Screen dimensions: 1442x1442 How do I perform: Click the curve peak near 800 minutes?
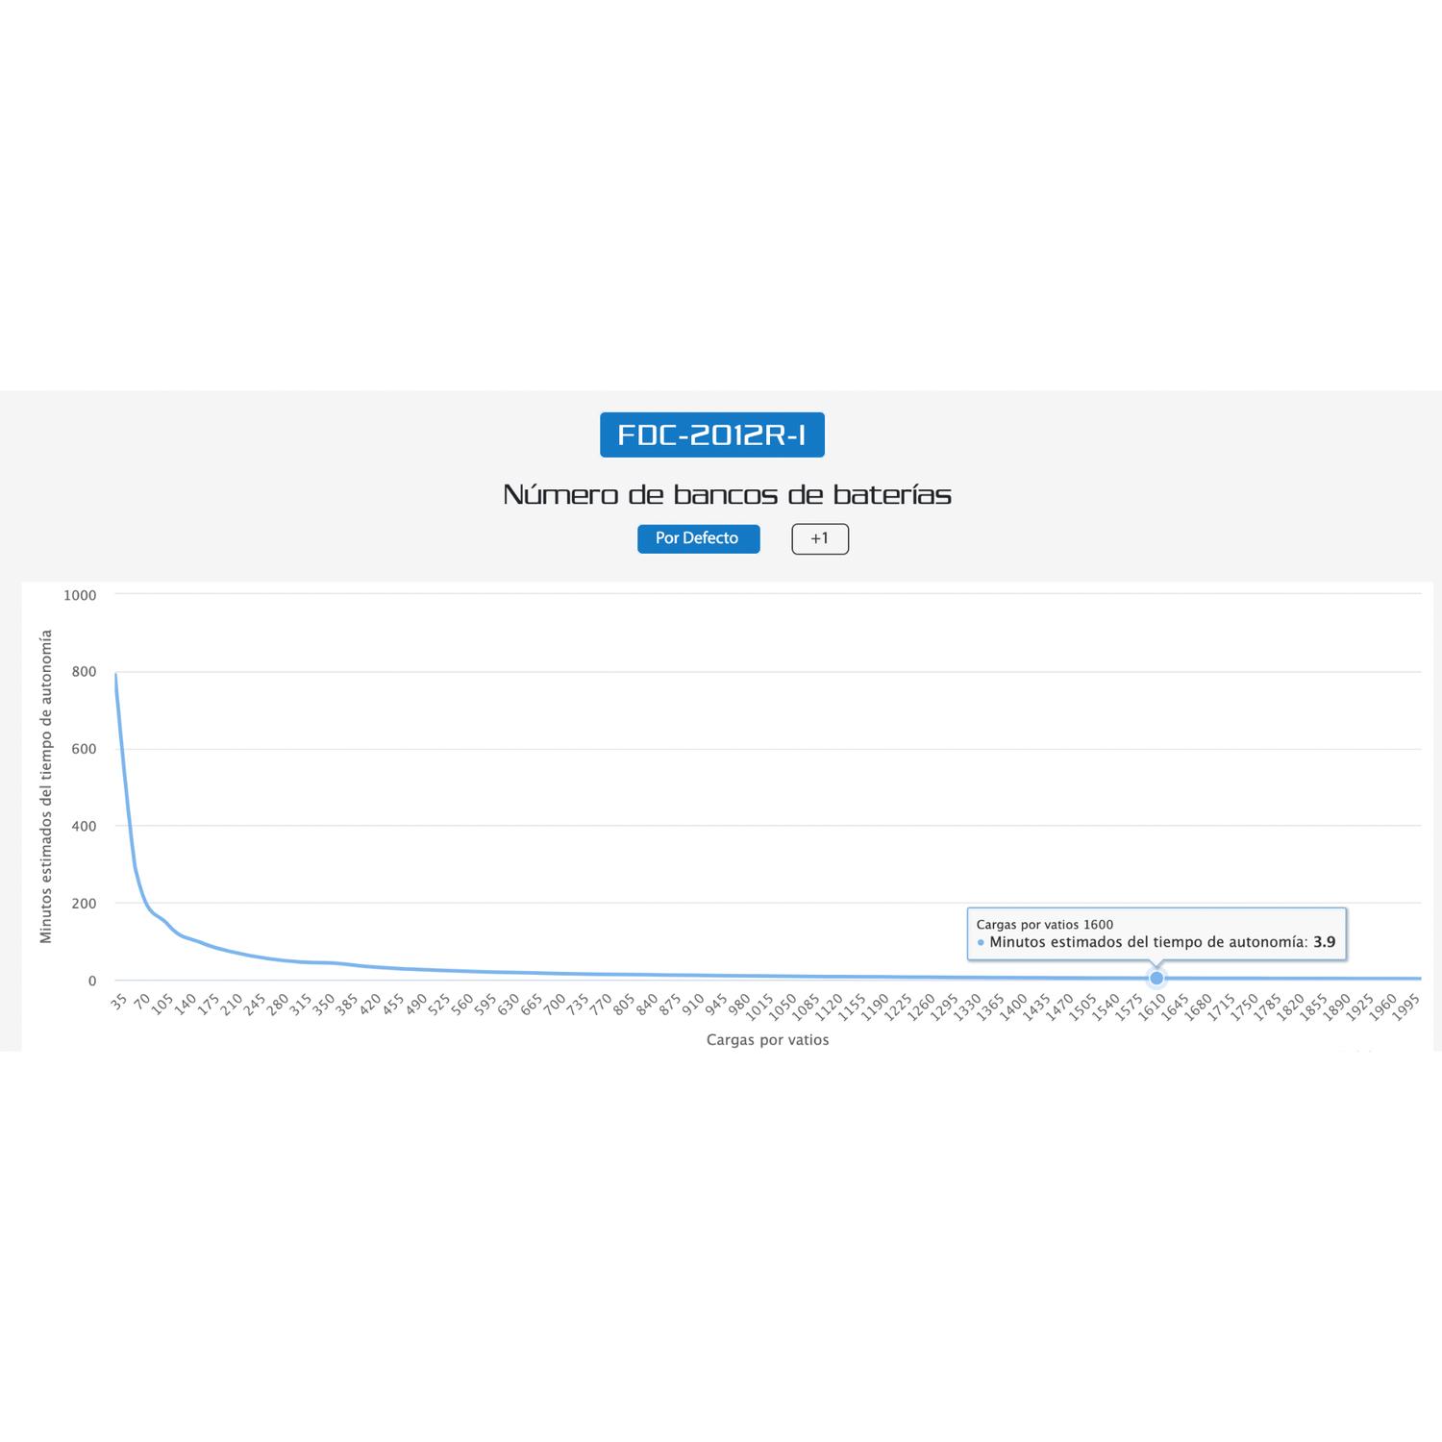pyautogui.click(x=115, y=674)
